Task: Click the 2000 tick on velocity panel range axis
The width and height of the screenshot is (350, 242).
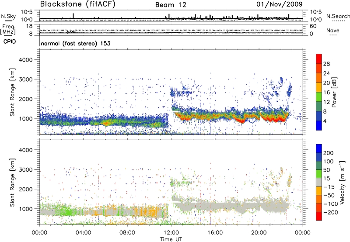Action: pyautogui.click(x=25, y=189)
